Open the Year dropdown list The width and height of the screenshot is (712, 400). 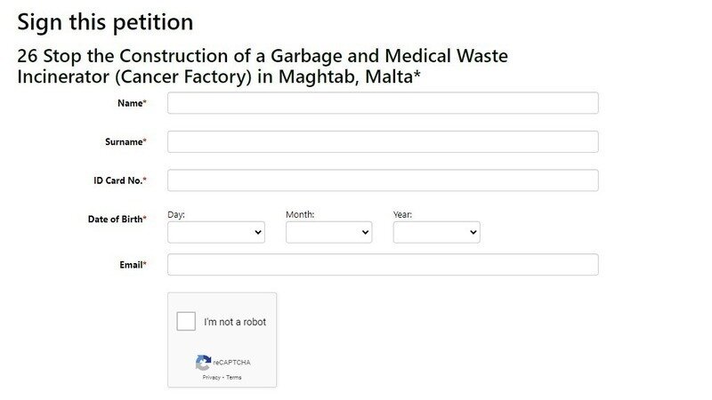[x=436, y=232]
